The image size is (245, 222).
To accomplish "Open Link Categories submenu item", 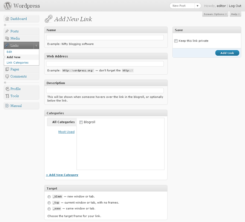I will [18, 63].
